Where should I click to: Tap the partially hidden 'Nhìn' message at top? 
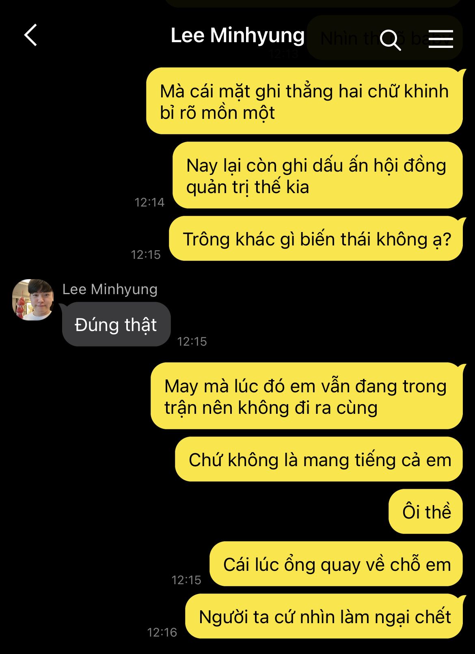coord(384,38)
